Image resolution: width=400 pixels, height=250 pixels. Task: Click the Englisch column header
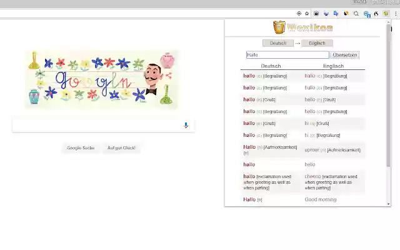(333, 66)
